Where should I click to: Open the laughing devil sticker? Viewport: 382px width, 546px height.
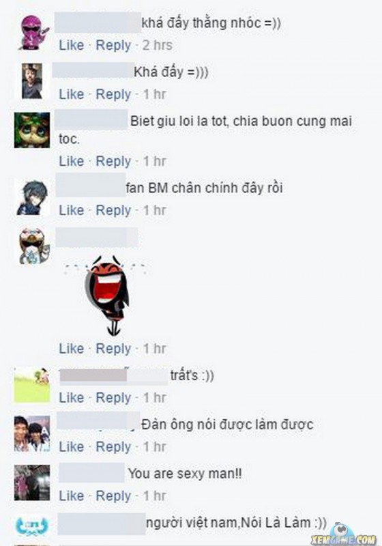coord(106,296)
